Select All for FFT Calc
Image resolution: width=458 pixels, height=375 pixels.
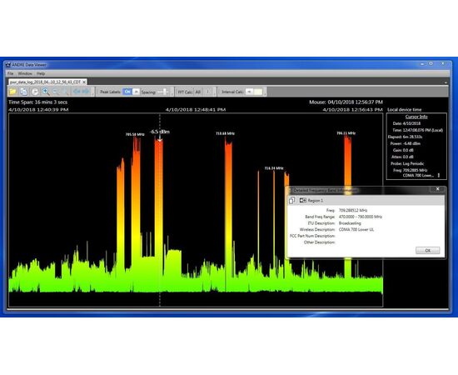197,92
